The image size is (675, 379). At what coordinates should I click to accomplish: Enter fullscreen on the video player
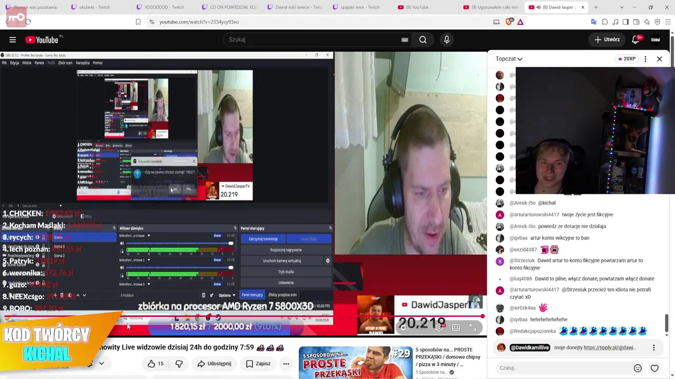coord(473,327)
